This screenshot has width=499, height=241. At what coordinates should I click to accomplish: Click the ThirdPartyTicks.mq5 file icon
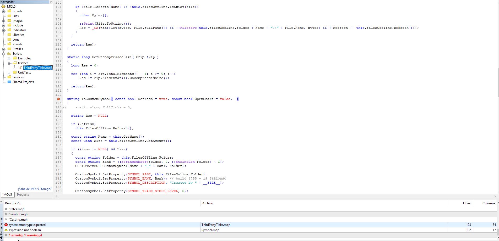20,68
